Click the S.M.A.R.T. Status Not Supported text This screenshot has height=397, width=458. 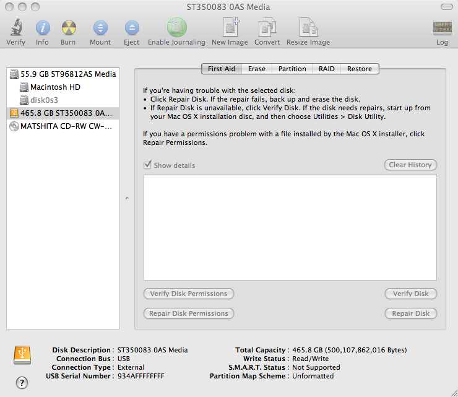coord(316,367)
